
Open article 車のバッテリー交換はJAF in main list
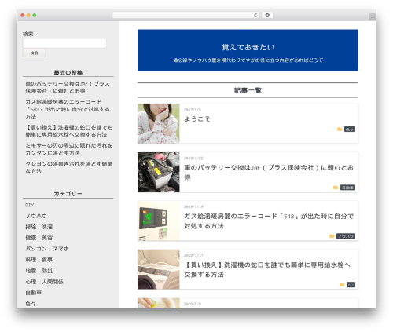pyautogui.click(x=269, y=172)
